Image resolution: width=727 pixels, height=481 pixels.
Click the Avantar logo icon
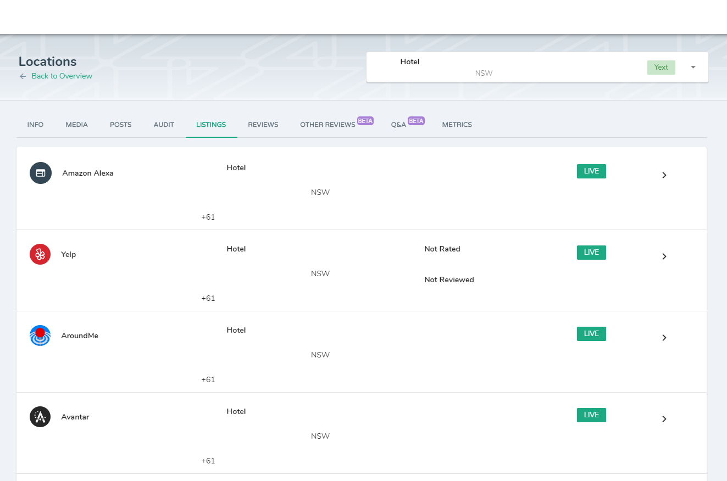[40, 417]
